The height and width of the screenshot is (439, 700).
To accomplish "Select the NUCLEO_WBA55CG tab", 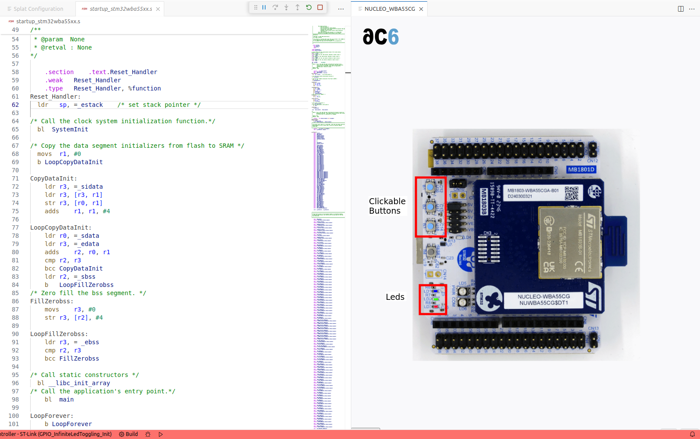I will [390, 9].
